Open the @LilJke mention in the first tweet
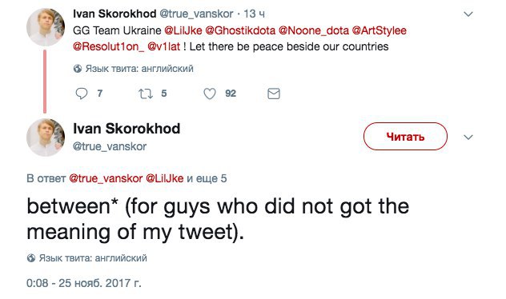The height and width of the screenshot is (299, 506). [x=183, y=30]
